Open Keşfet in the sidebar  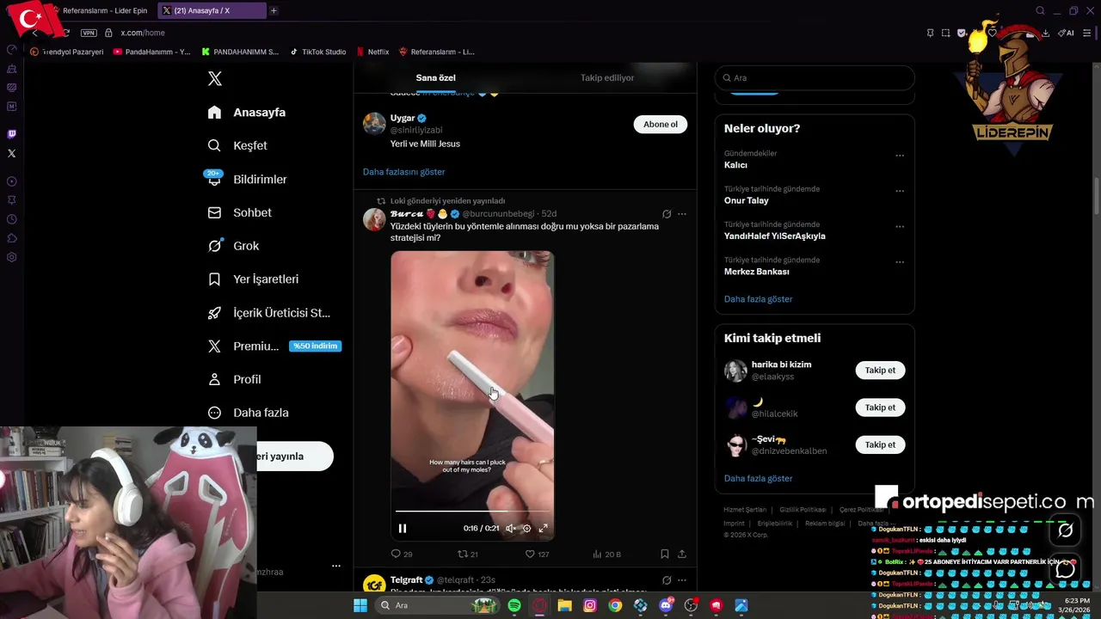(x=237, y=145)
